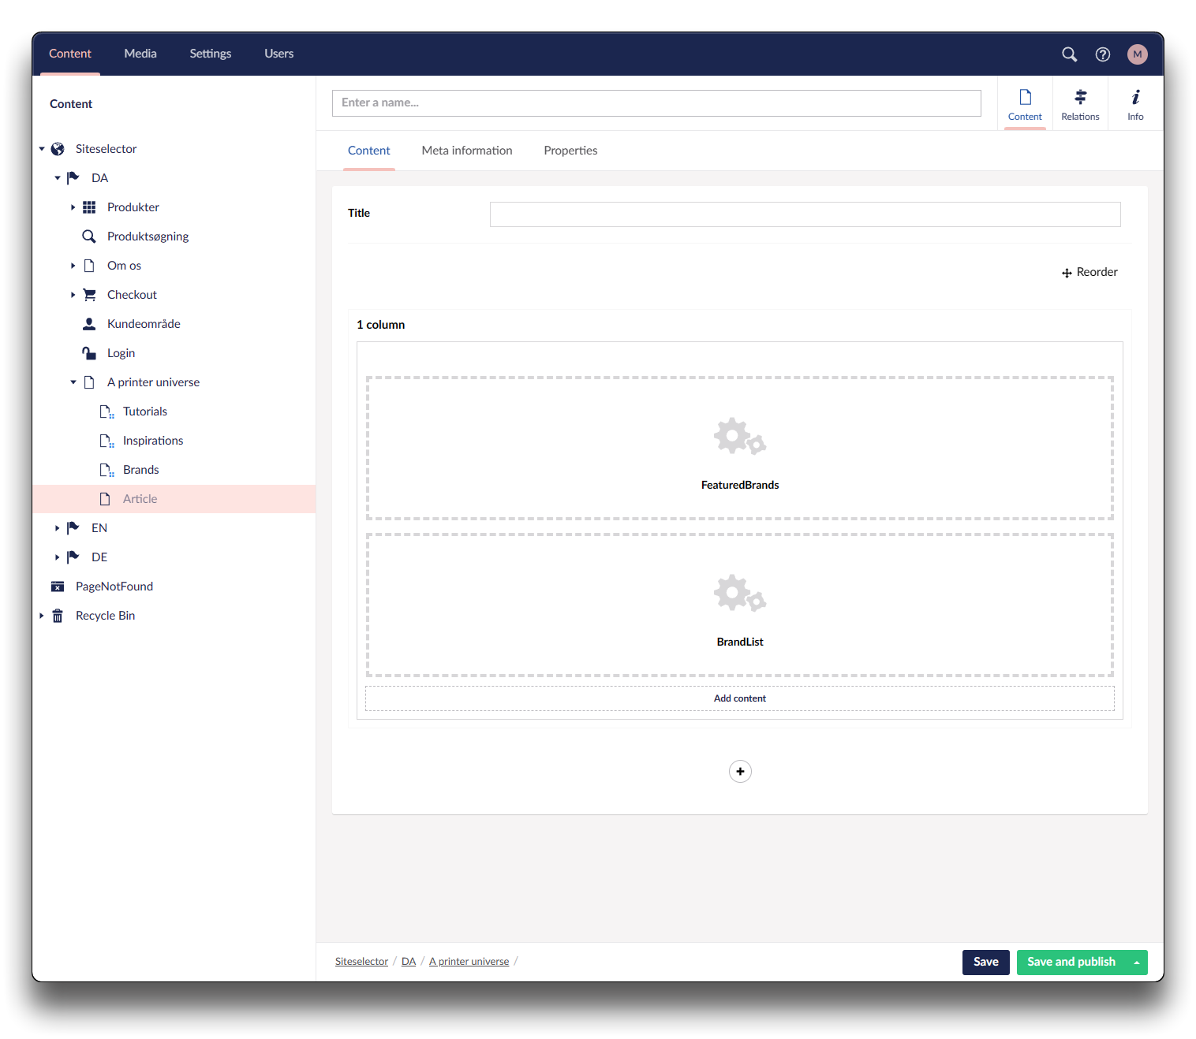Image resolution: width=1196 pixels, height=1039 pixels.
Task: Expand the EN language node
Action: (x=58, y=528)
